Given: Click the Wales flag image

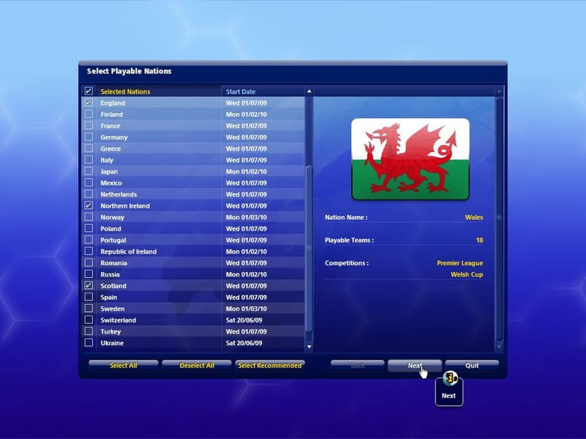Looking at the screenshot, I should 410,159.
